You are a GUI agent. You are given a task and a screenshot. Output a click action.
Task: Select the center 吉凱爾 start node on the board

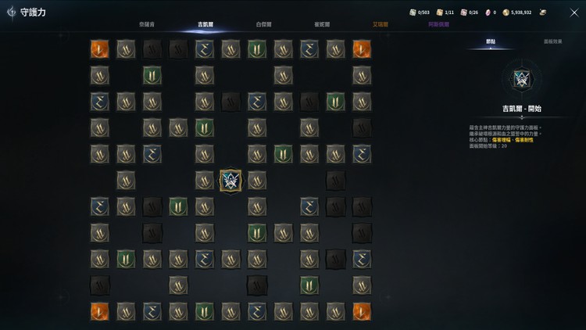click(230, 181)
